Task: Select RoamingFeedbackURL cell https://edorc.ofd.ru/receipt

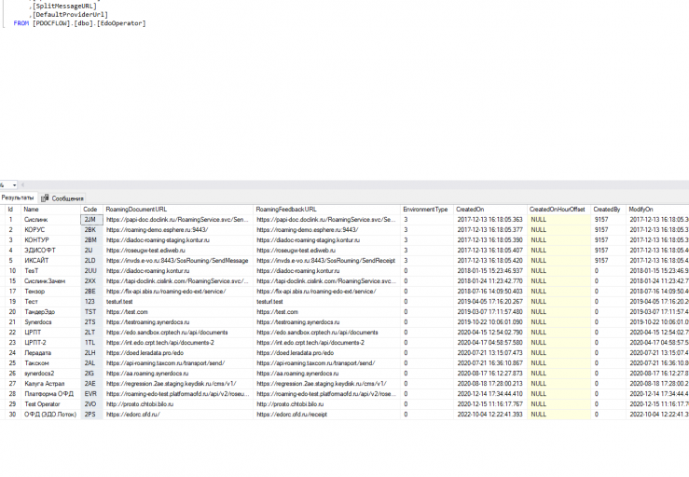Action: point(327,415)
